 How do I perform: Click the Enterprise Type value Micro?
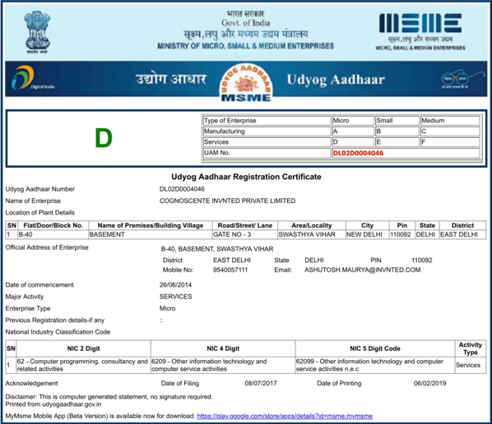coord(167,308)
